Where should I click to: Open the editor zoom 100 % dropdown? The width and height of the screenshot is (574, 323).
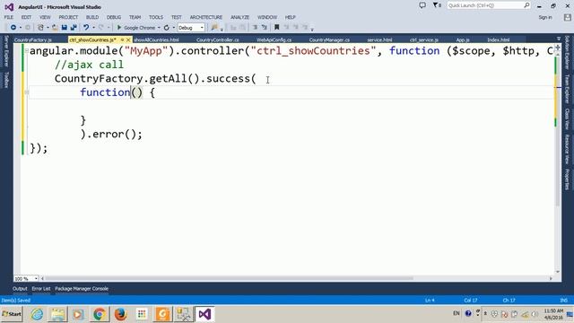click(36, 279)
